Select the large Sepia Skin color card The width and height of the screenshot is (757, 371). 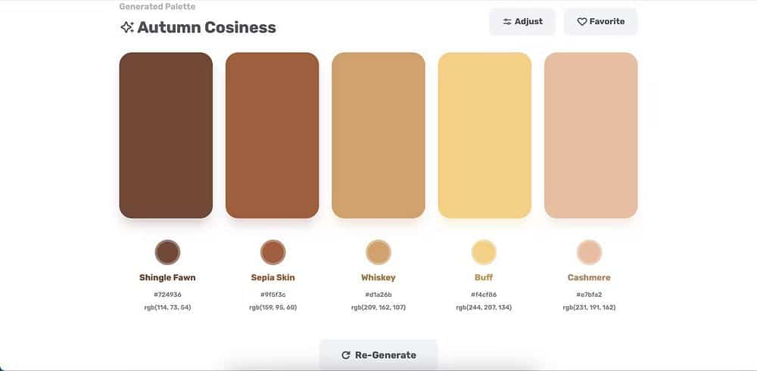click(x=272, y=135)
